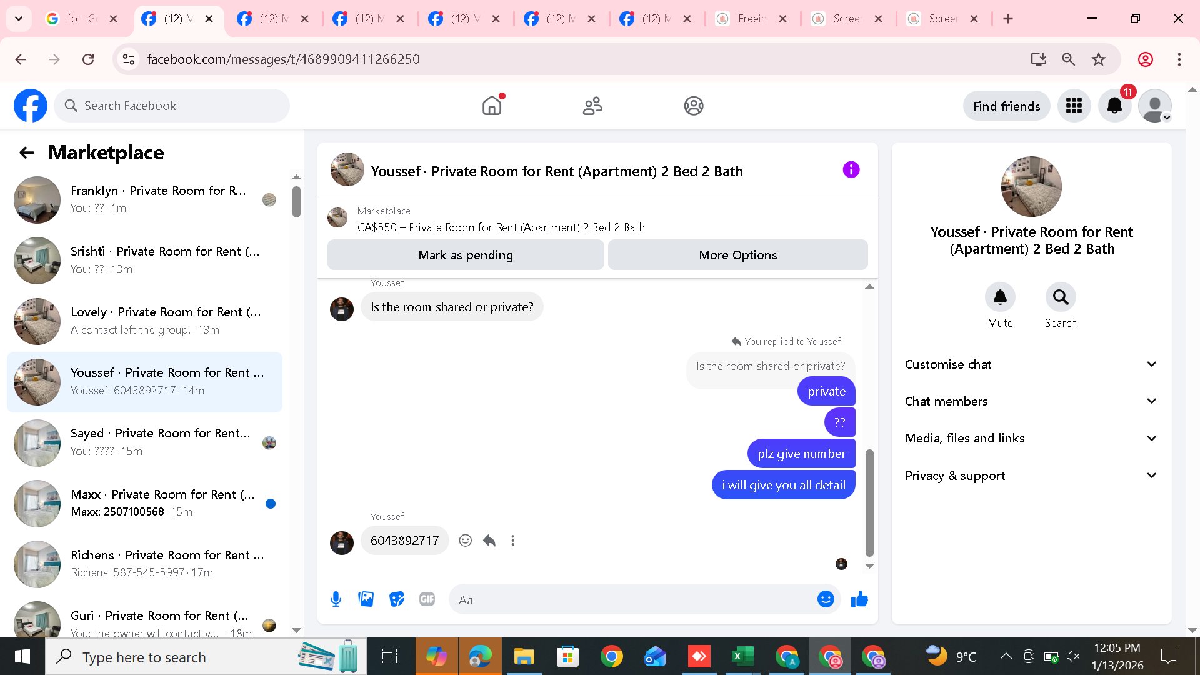The height and width of the screenshot is (675, 1200).
Task: Click the message input field
Action: tap(631, 600)
